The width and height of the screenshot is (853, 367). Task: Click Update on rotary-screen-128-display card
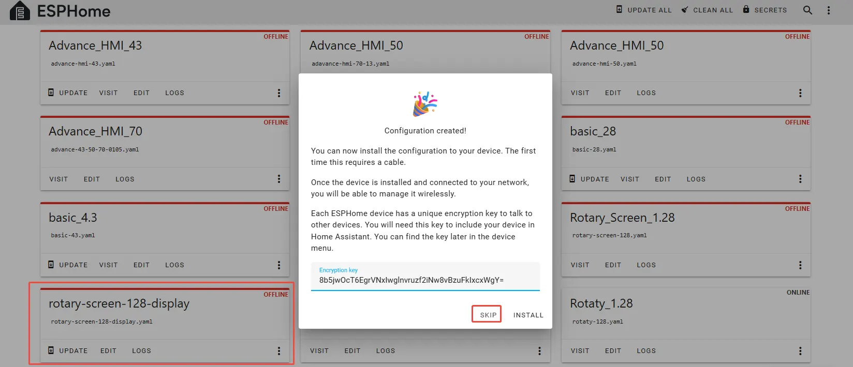pyautogui.click(x=68, y=350)
